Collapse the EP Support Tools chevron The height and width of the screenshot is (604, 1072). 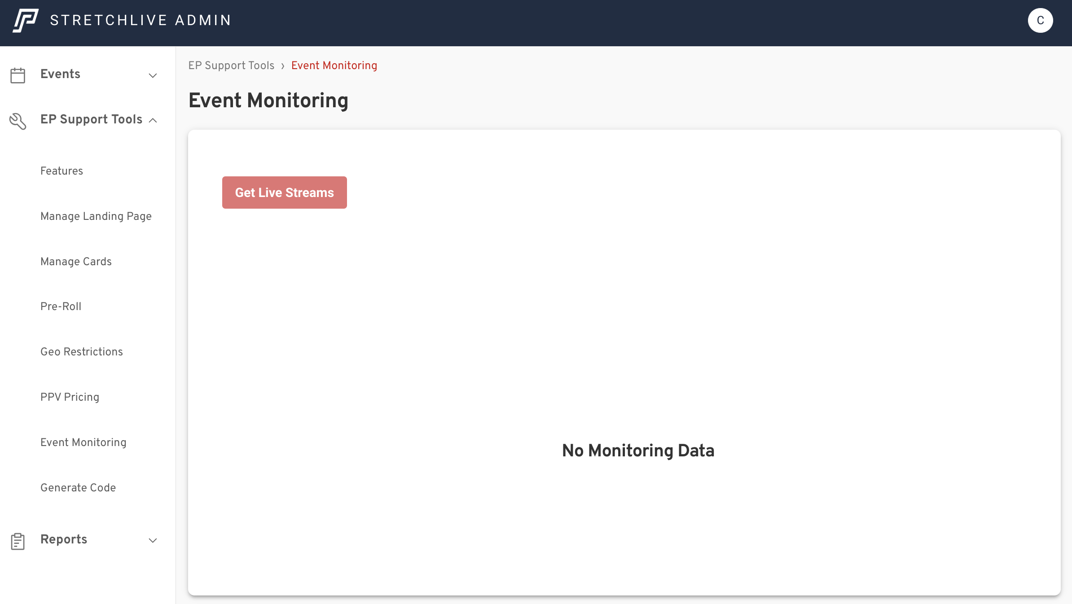coord(153,120)
